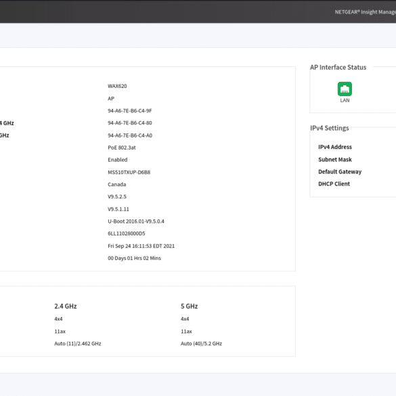Click the MAC address 94-A6-7E-B6-C4-A0
The width and height of the screenshot is (396, 396).
coord(130,135)
